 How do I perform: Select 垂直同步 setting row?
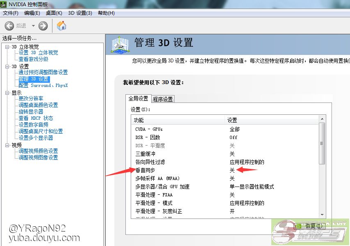(145, 170)
